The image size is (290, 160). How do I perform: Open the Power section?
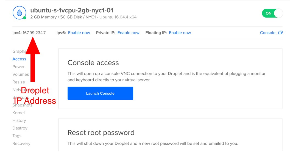18,67
